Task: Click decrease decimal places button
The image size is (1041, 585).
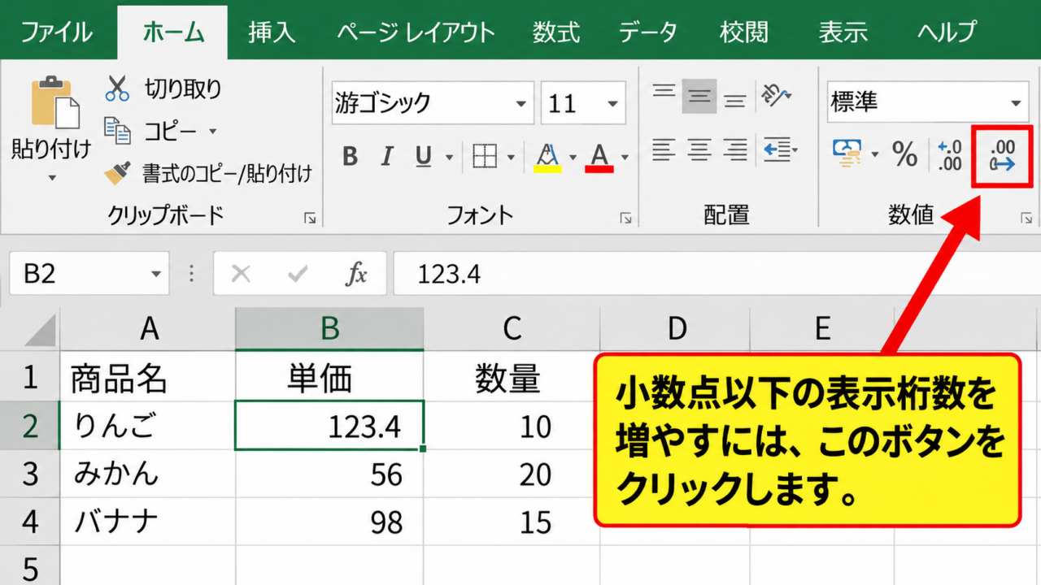Action: click(1004, 155)
